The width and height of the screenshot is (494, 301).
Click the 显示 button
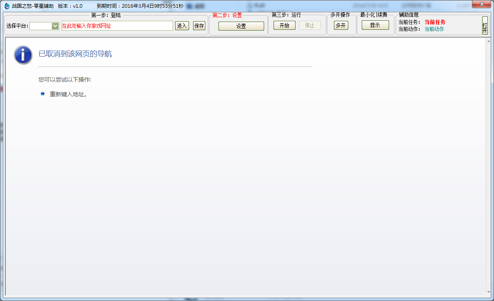click(x=375, y=25)
